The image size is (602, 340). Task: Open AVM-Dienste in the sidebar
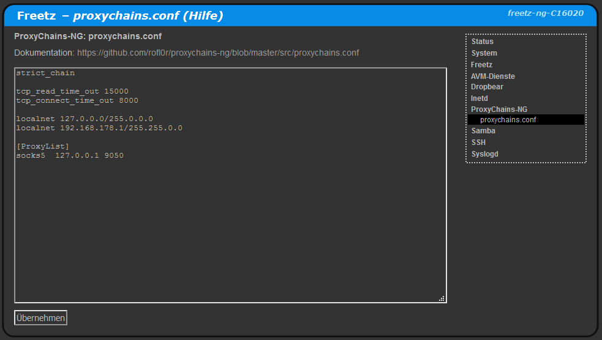[x=492, y=76]
